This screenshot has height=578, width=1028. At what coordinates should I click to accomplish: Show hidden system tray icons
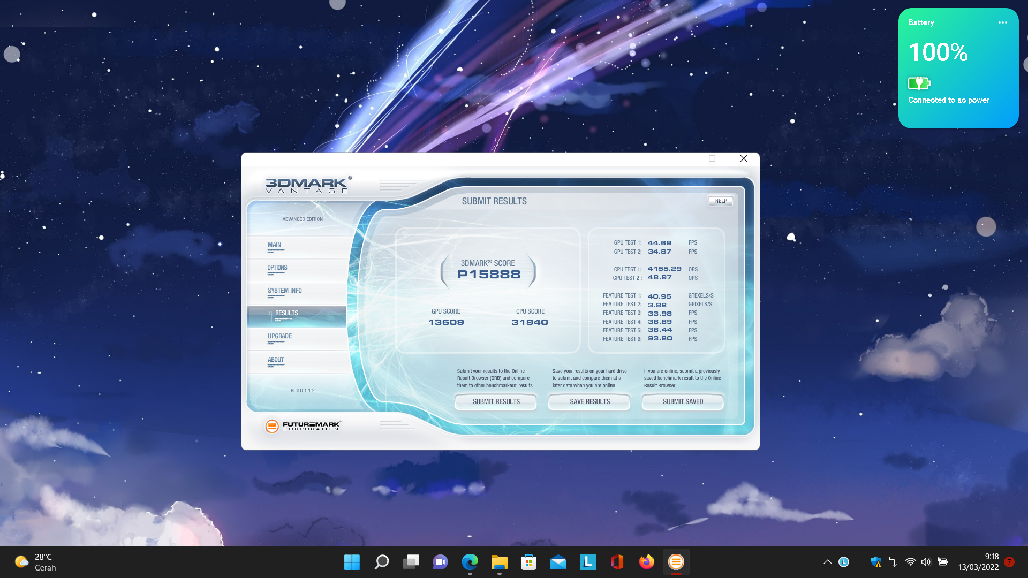[827, 562]
